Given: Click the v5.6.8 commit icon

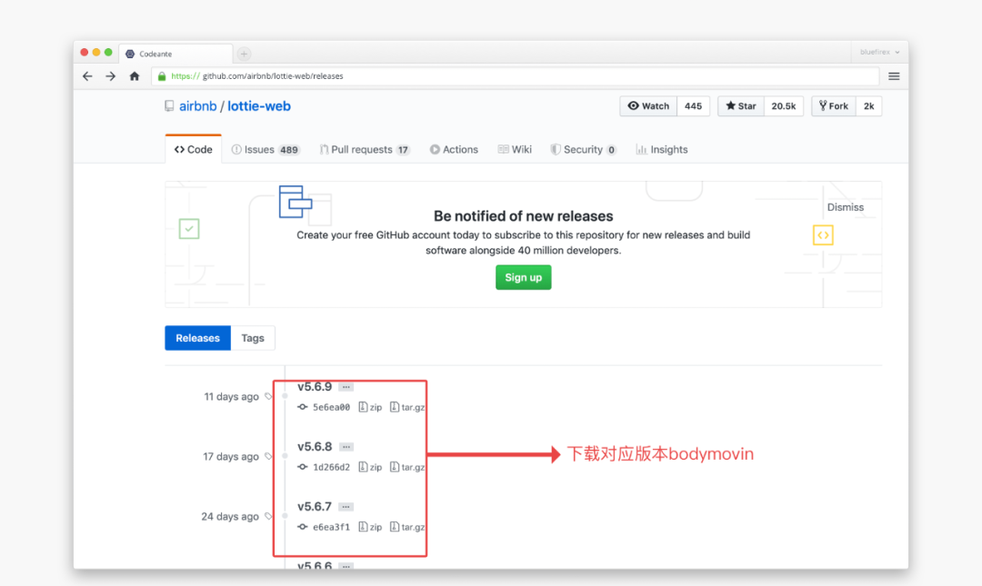Looking at the screenshot, I should [303, 467].
